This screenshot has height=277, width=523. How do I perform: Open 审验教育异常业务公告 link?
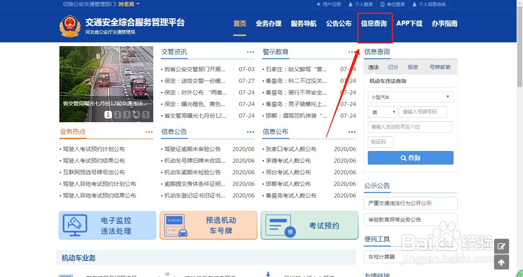pyautogui.click(x=411, y=220)
